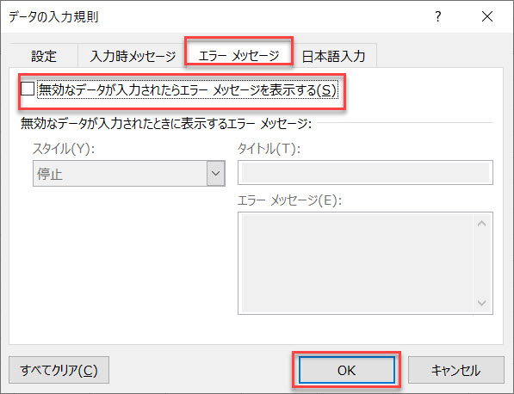Click the scroll up arrow in message box
514x394 pixels.
coord(481,224)
